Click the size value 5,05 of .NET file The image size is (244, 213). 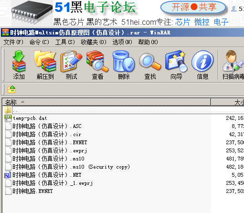click(238, 175)
